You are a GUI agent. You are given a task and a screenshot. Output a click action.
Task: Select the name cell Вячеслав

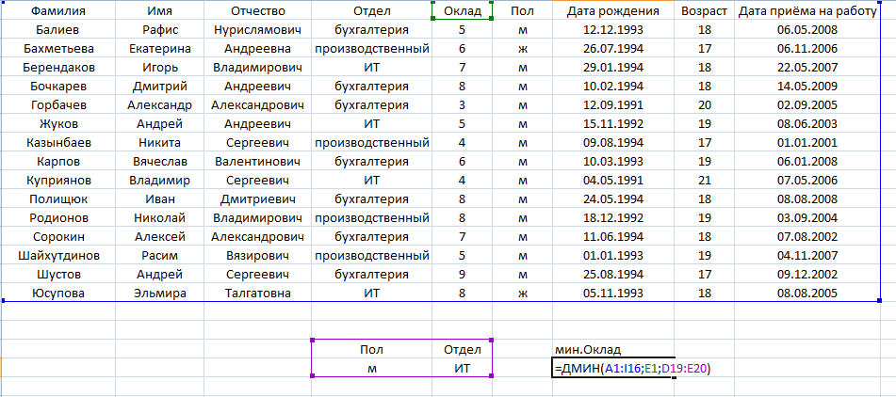pos(159,162)
